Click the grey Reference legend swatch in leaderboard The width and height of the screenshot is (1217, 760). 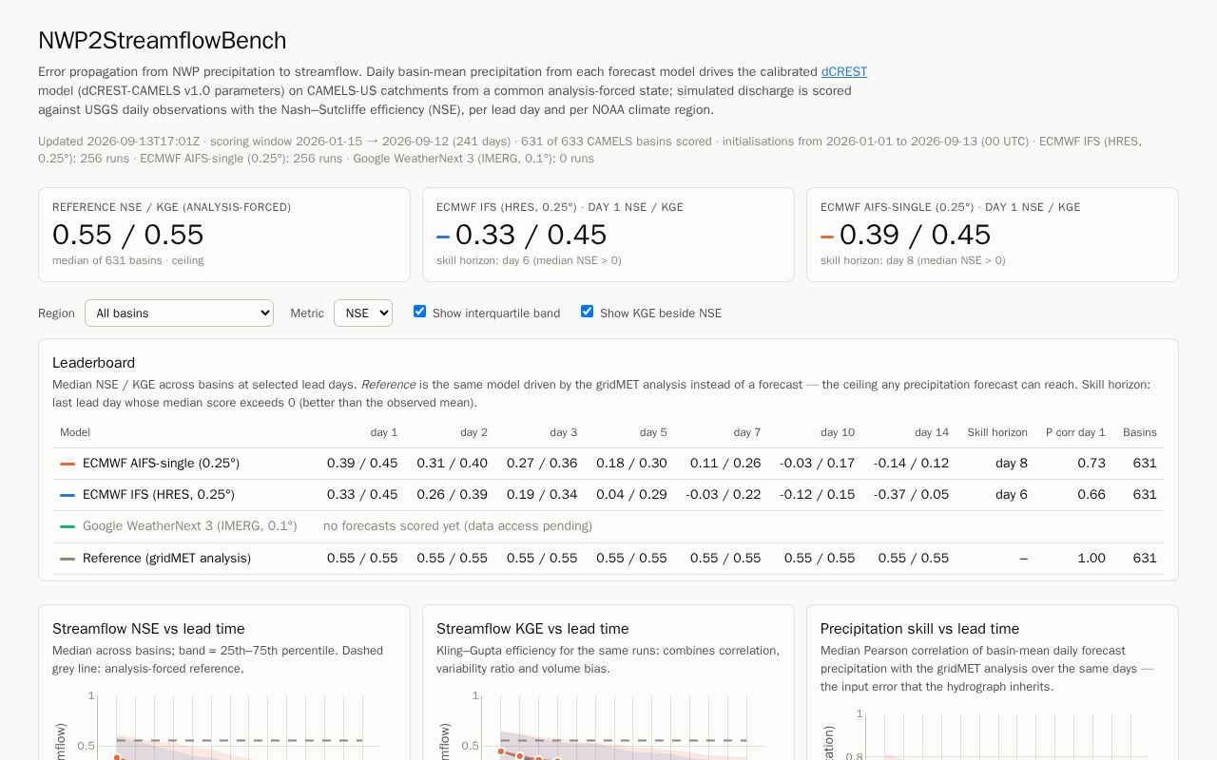coord(68,559)
